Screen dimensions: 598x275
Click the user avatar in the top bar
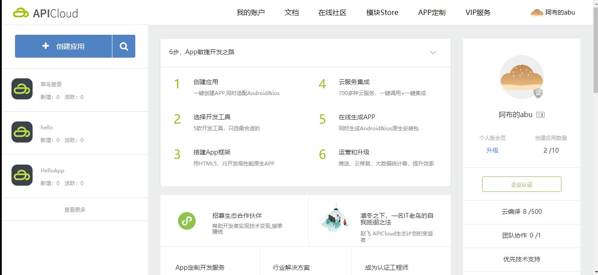(x=537, y=12)
